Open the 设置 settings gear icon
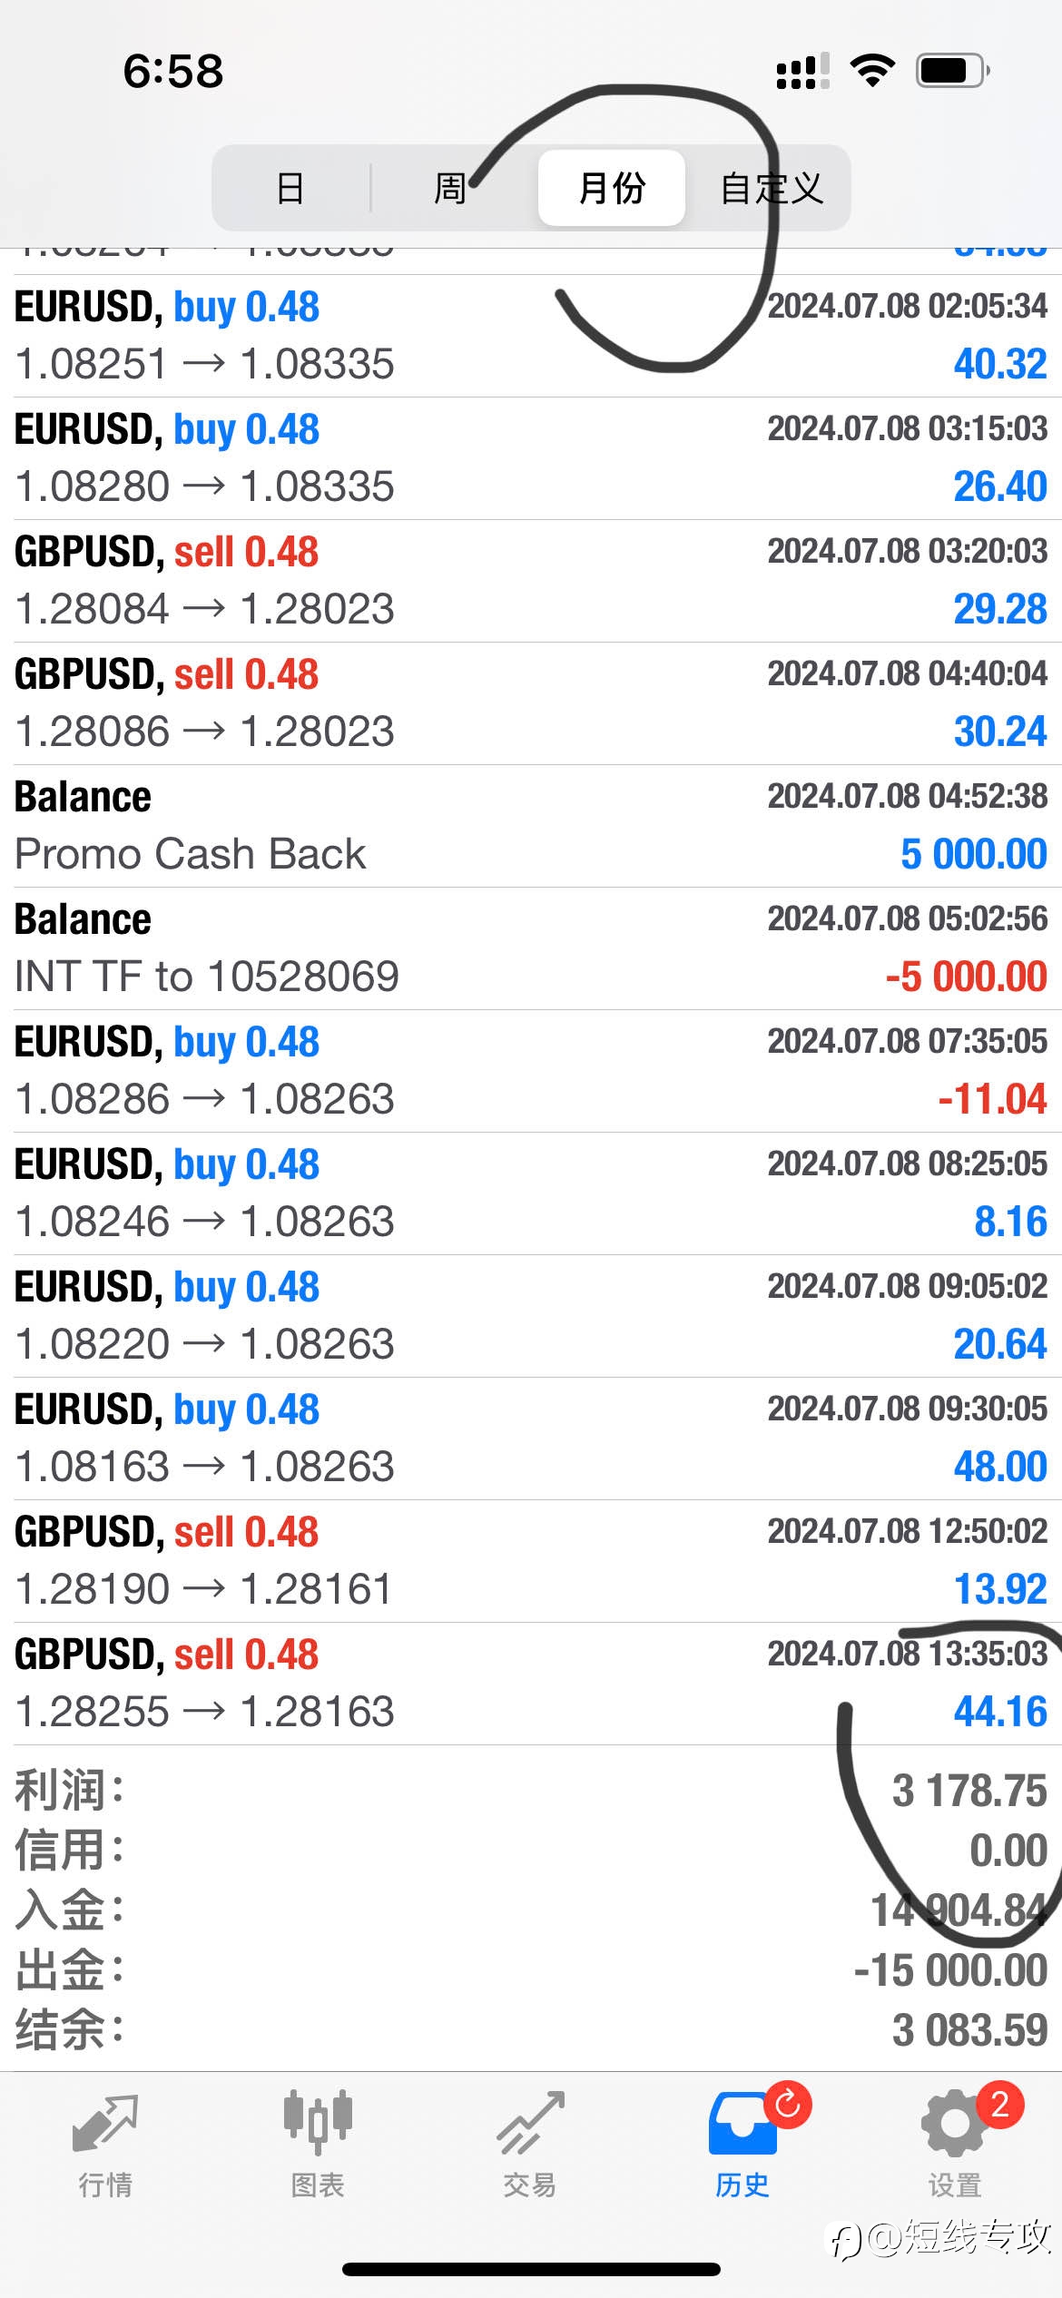 (954, 2124)
